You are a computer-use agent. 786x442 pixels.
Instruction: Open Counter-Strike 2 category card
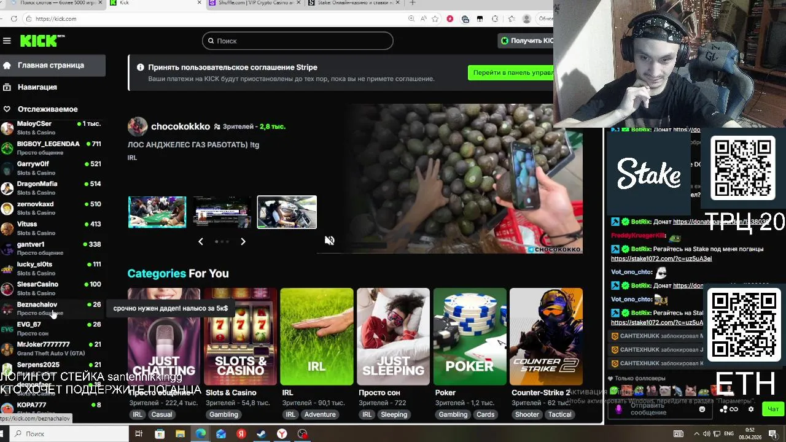click(x=546, y=336)
